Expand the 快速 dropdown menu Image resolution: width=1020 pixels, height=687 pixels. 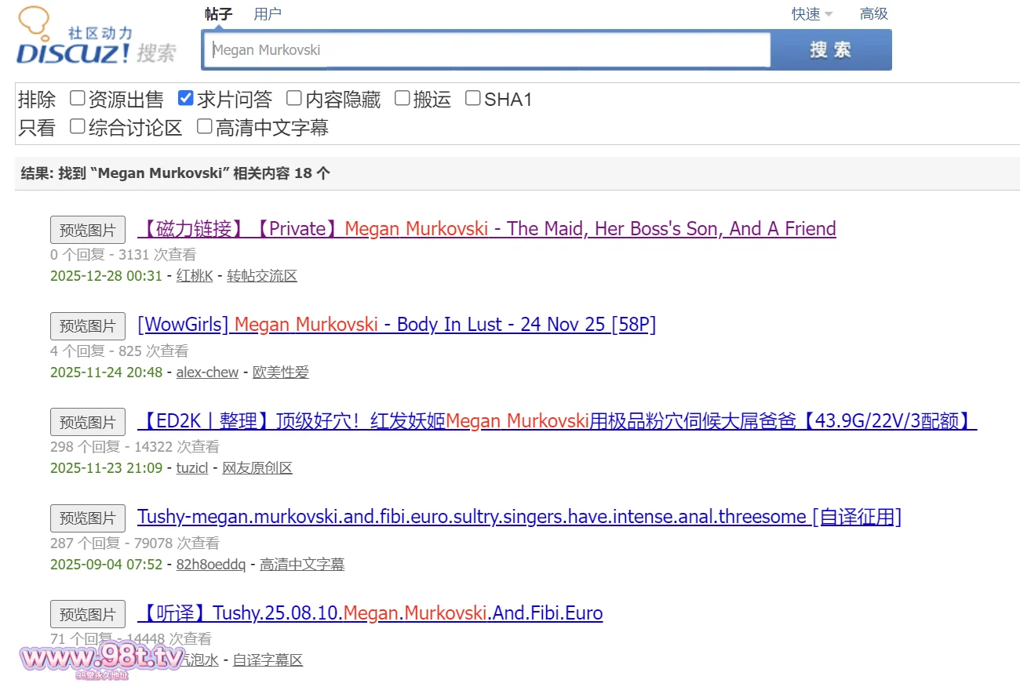click(x=811, y=14)
